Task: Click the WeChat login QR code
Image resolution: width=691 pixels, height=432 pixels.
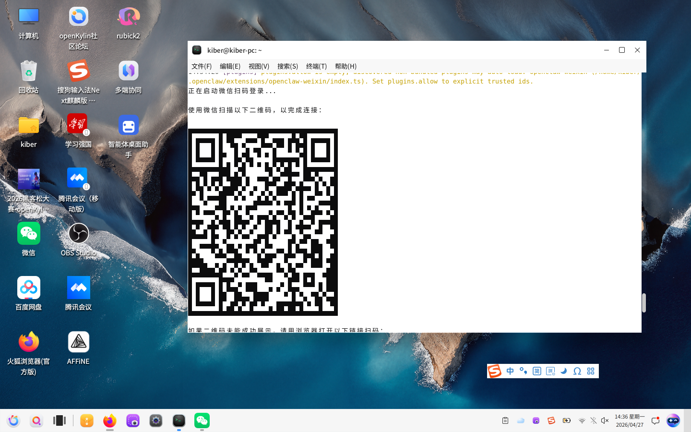Action: (263, 222)
